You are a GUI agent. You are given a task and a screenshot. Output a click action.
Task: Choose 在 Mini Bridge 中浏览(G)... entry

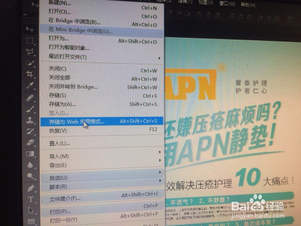pos(102,31)
